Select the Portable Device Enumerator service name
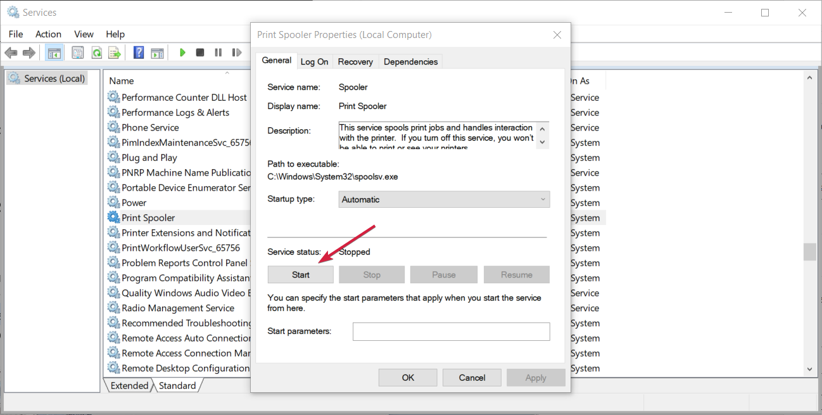This screenshot has height=415, width=822. click(186, 188)
